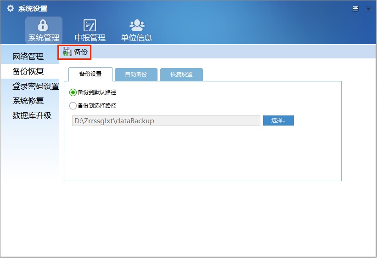Image resolution: width=377 pixels, height=258 pixels.
Task: Switch to the 恢复设置 tab
Action: (x=181, y=75)
